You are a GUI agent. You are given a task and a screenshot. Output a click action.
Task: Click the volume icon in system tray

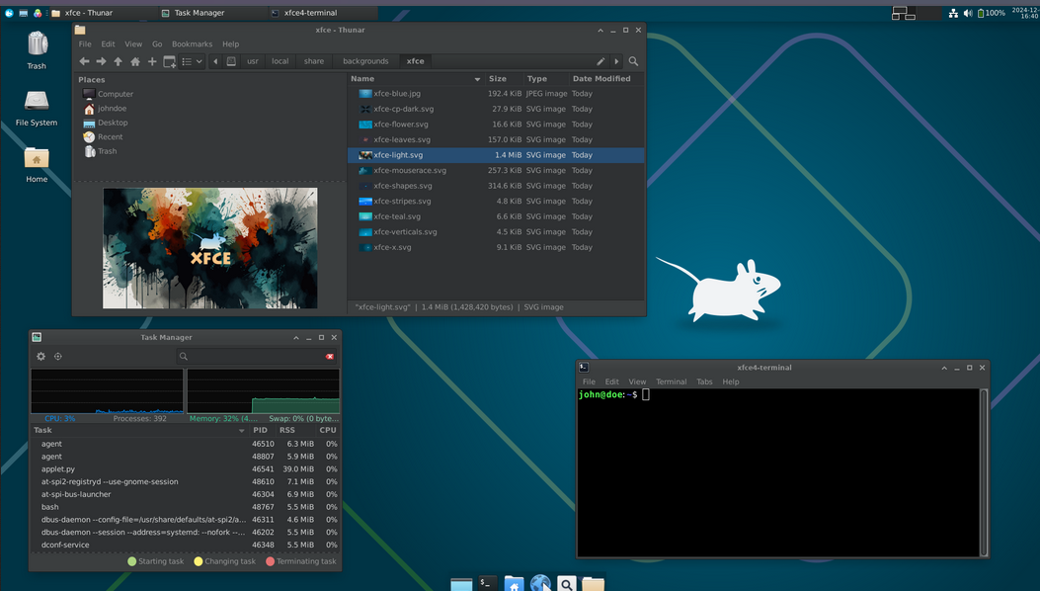coord(968,13)
